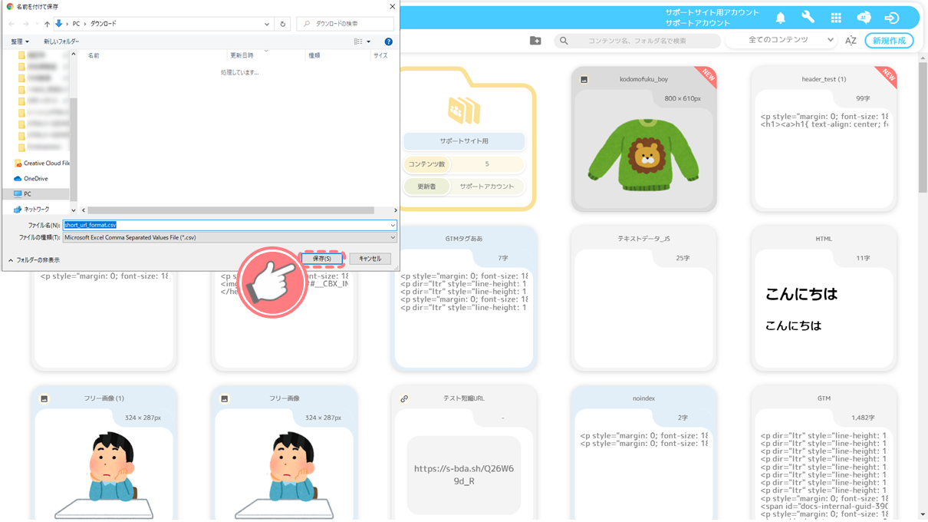Open the サポートサイト用 folder card
928x522 pixels.
click(464, 138)
